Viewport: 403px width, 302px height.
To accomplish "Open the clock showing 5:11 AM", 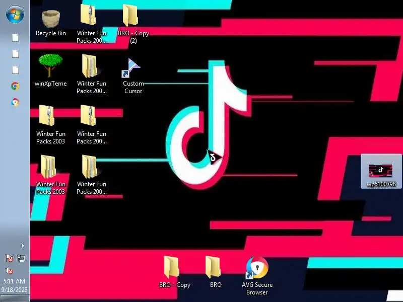I will [x=15, y=285].
